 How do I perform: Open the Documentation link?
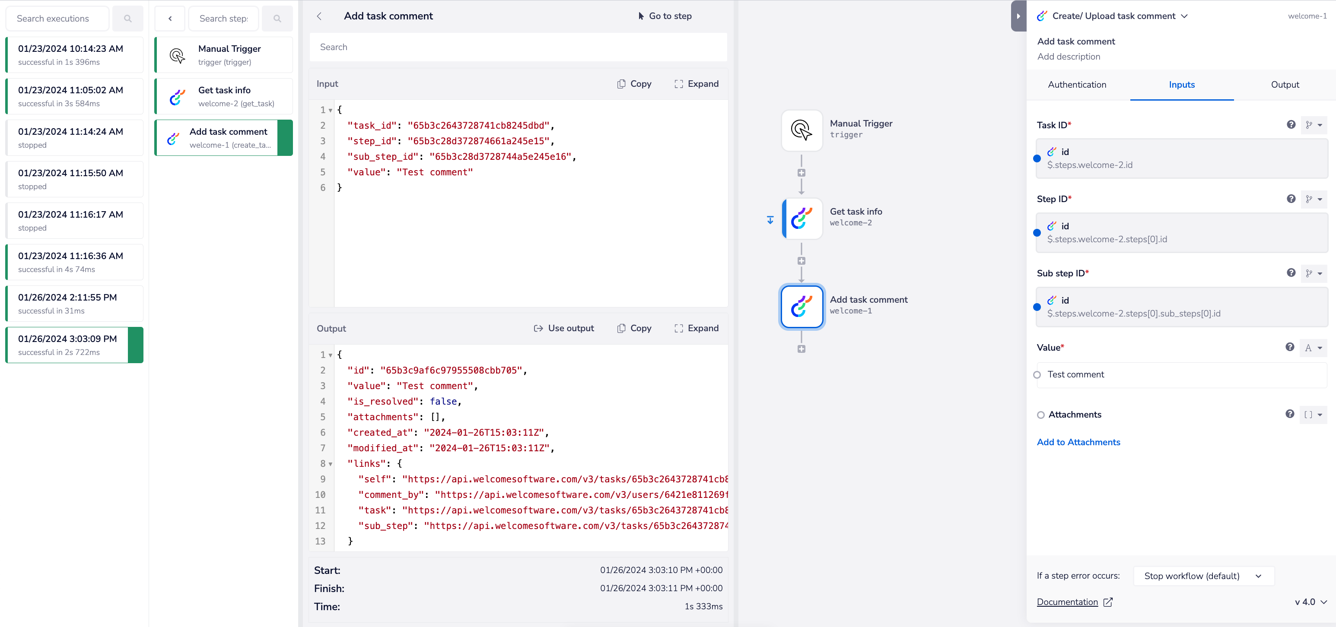point(1067,602)
